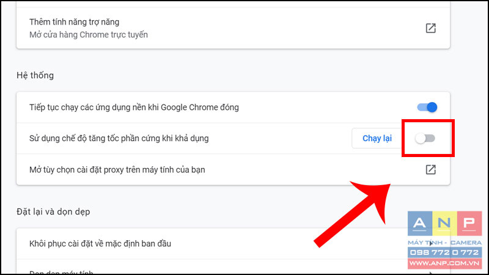489x275 pixels.
Task: Click Sử dụng chế độ tăng tốc phần cứng label
Action: coord(119,139)
